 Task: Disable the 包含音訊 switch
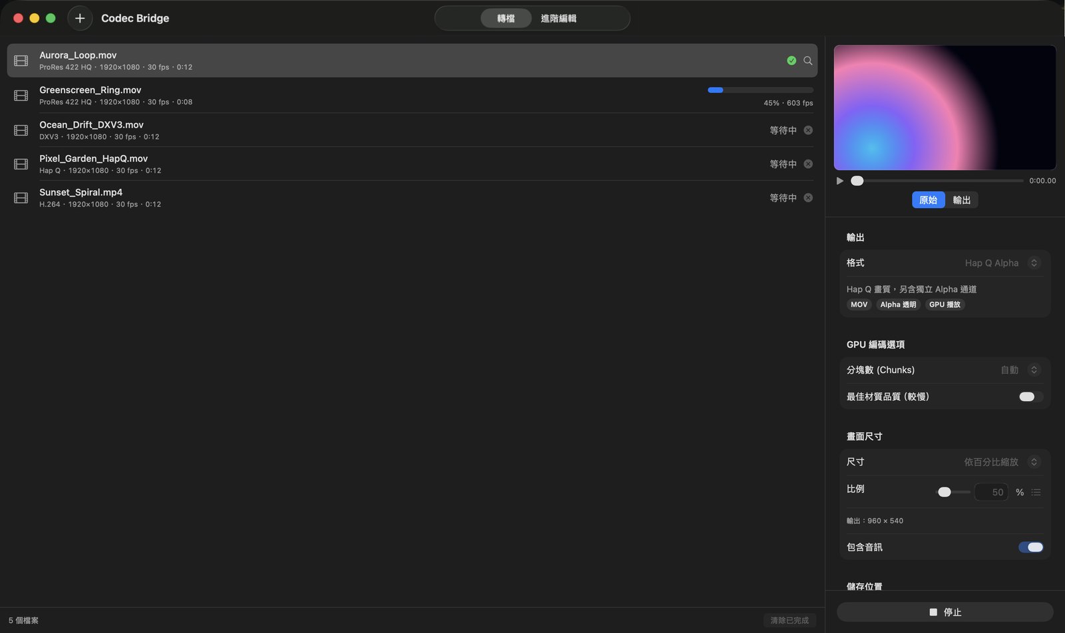click(x=1030, y=547)
